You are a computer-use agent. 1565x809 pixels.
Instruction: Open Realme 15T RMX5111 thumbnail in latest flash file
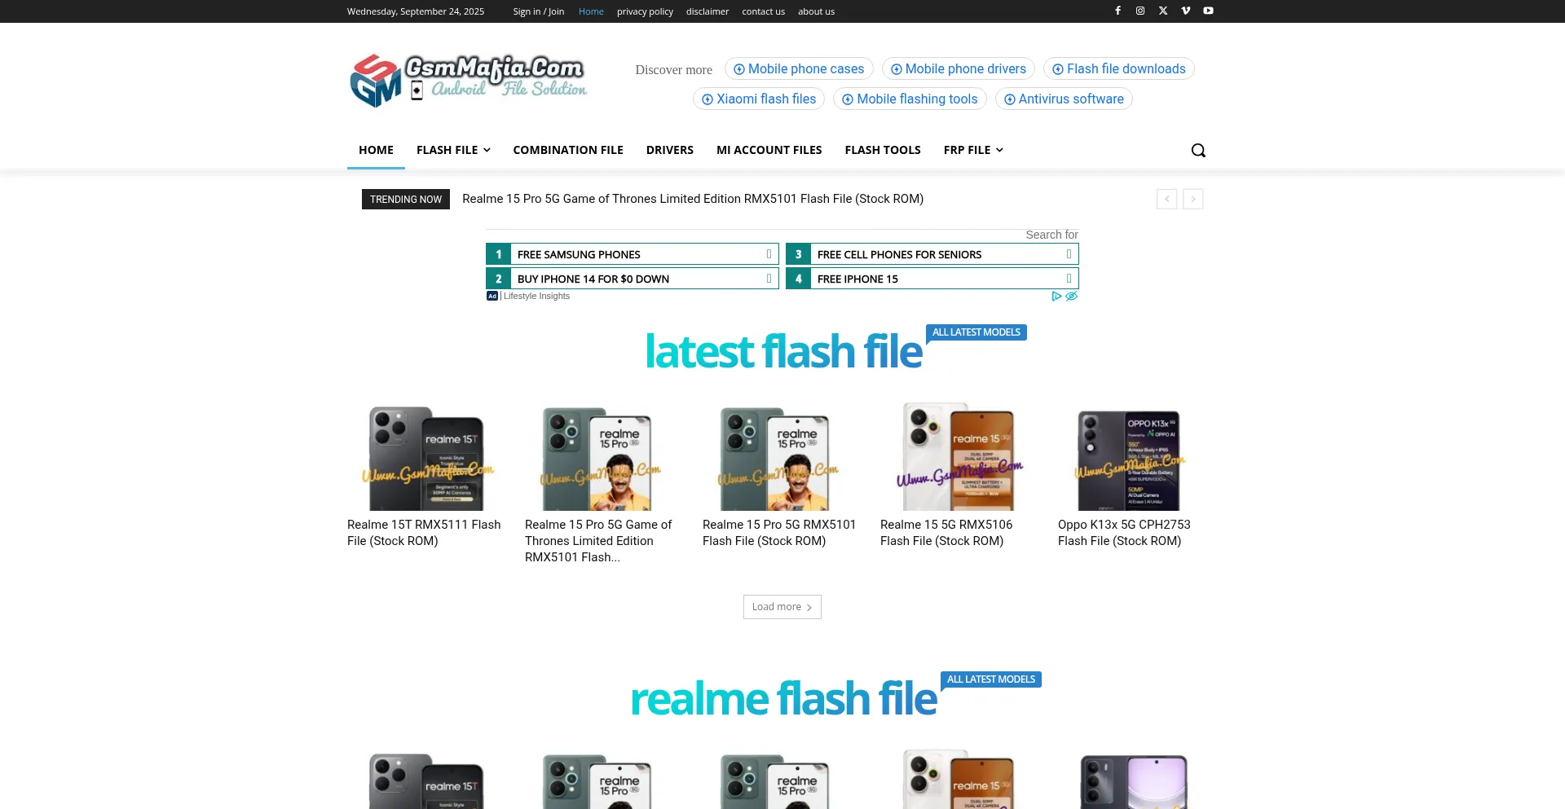(425, 456)
